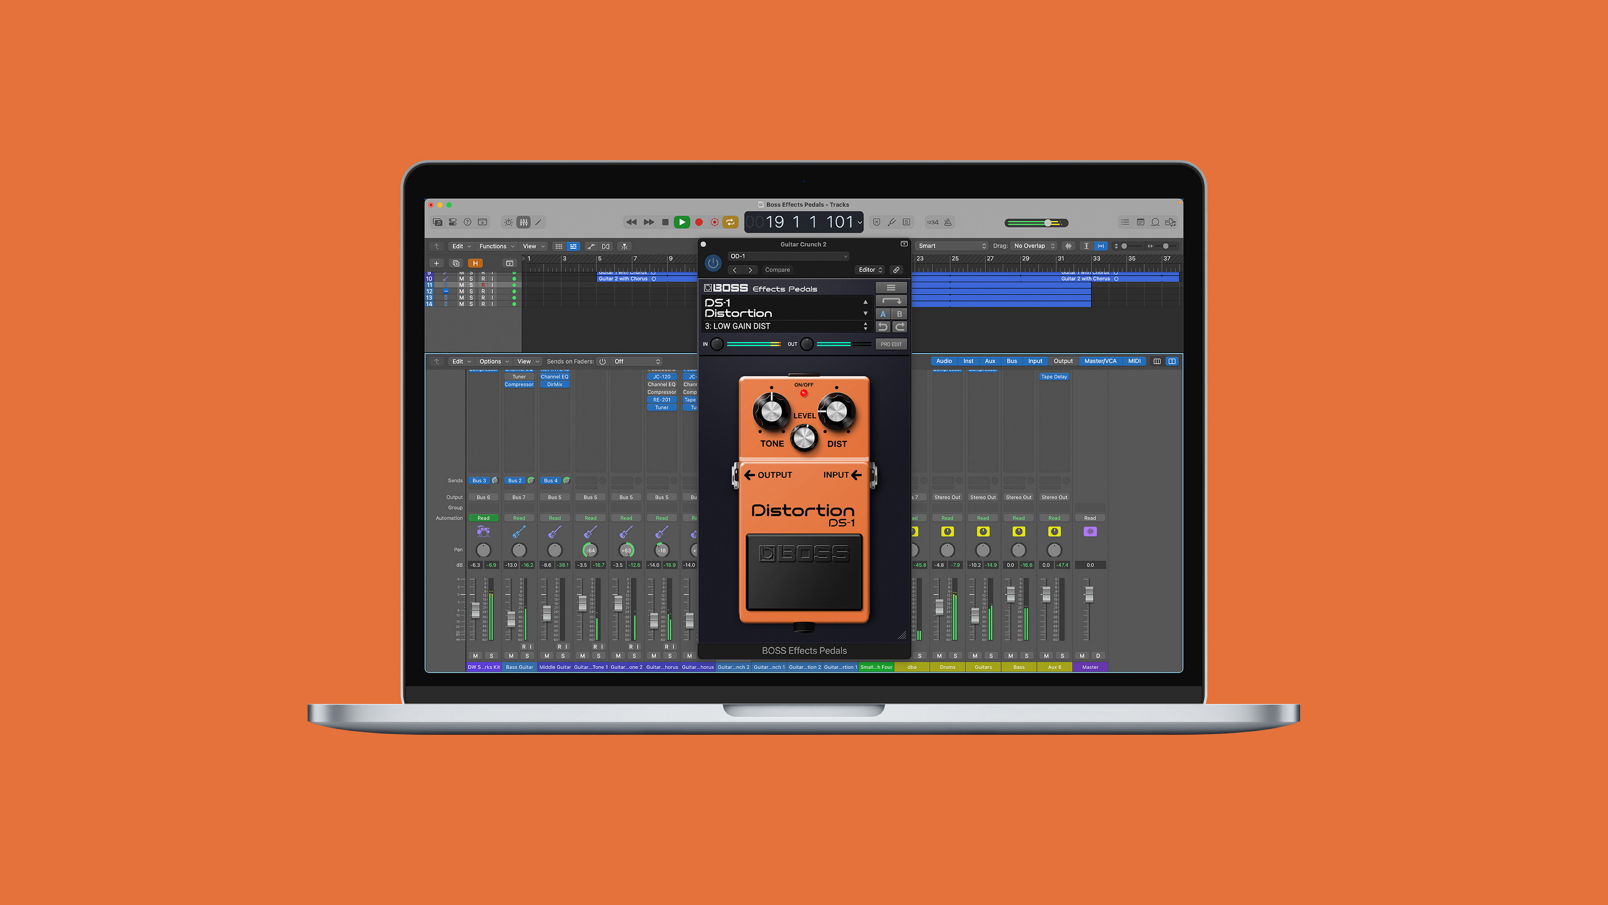Click the DS-1 DIST knob

click(x=837, y=412)
